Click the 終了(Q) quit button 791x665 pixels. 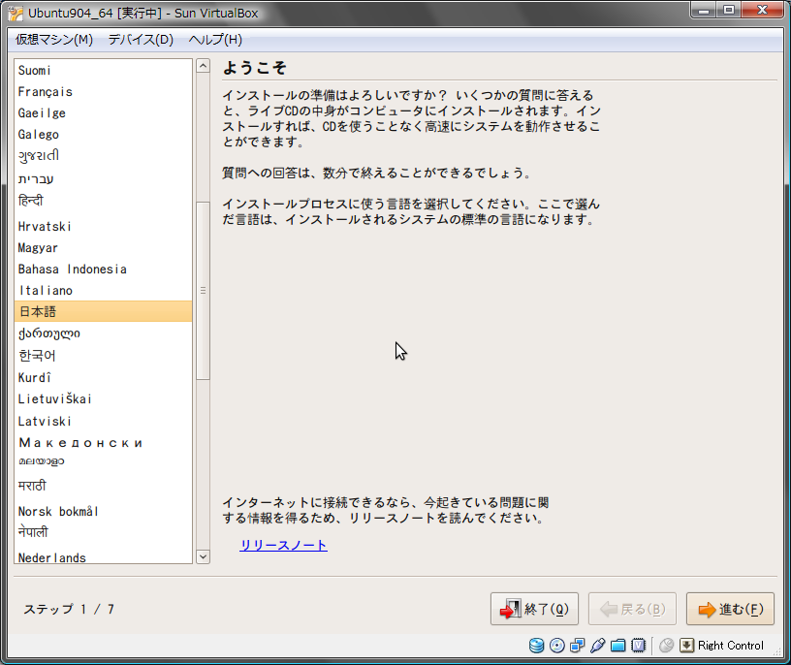click(x=534, y=609)
